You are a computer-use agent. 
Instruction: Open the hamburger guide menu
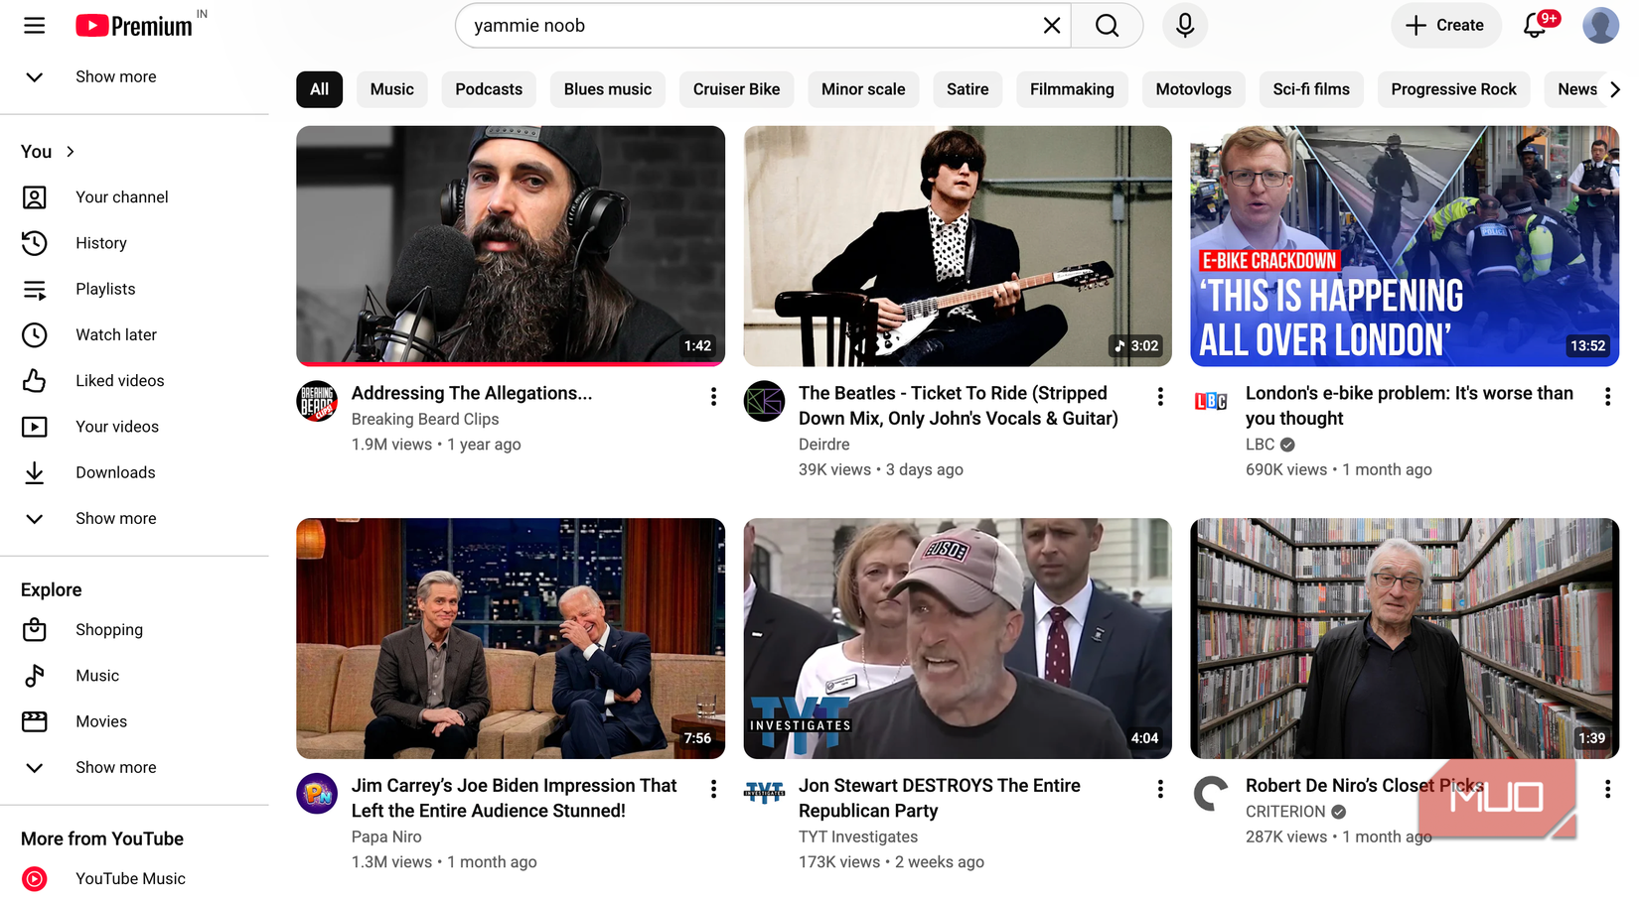tap(34, 26)
